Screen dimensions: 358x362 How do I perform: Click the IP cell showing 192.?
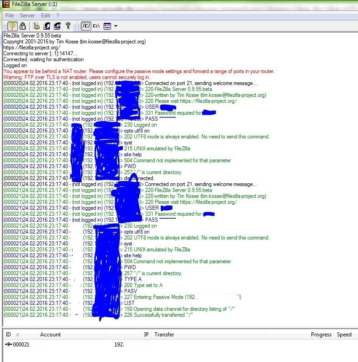click(119, 345)
